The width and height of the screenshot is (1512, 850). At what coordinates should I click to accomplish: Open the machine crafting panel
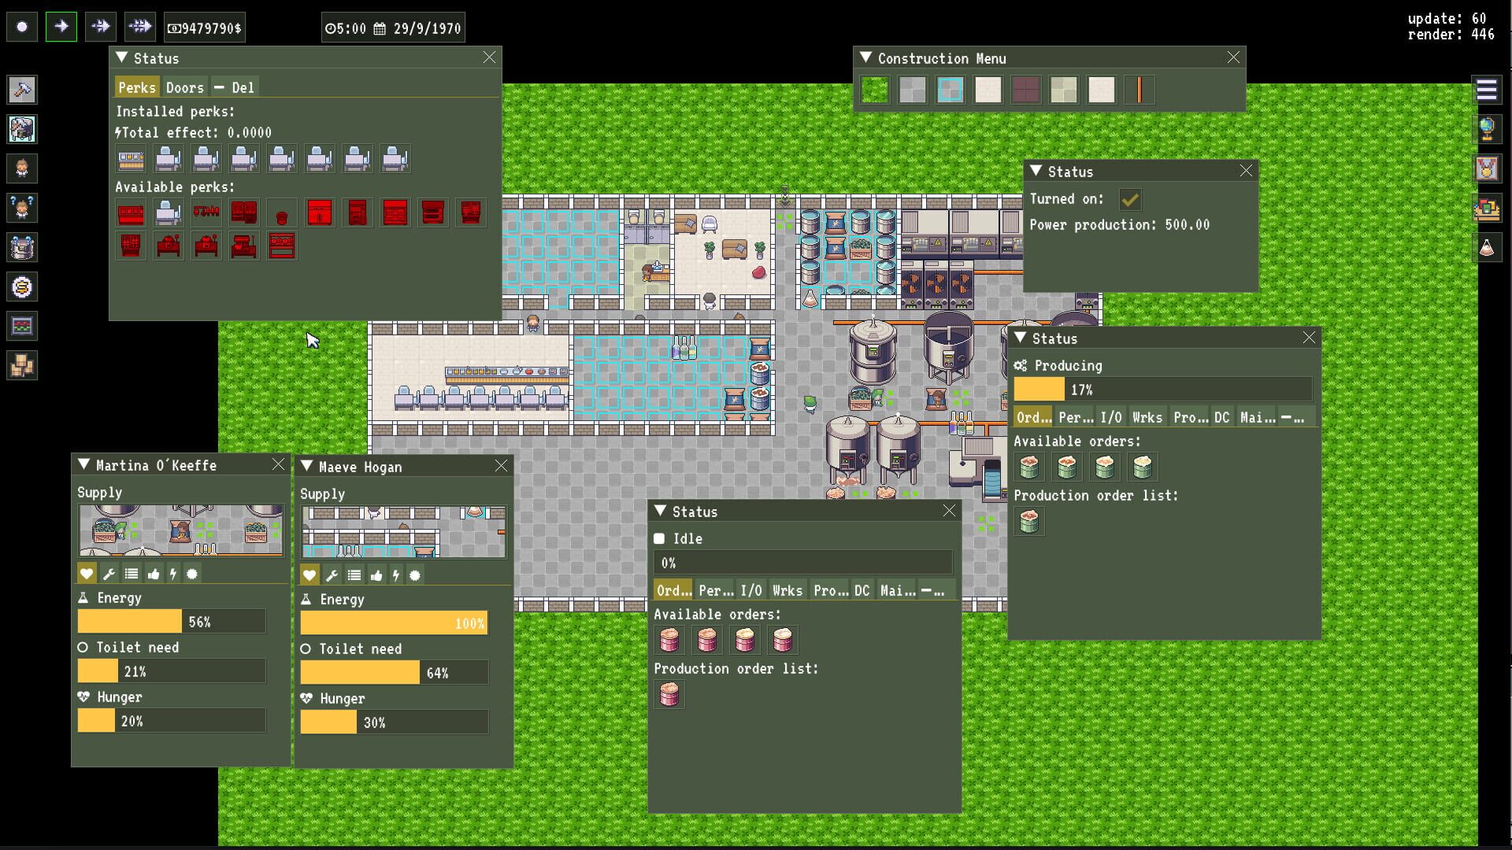click(22, 129)
